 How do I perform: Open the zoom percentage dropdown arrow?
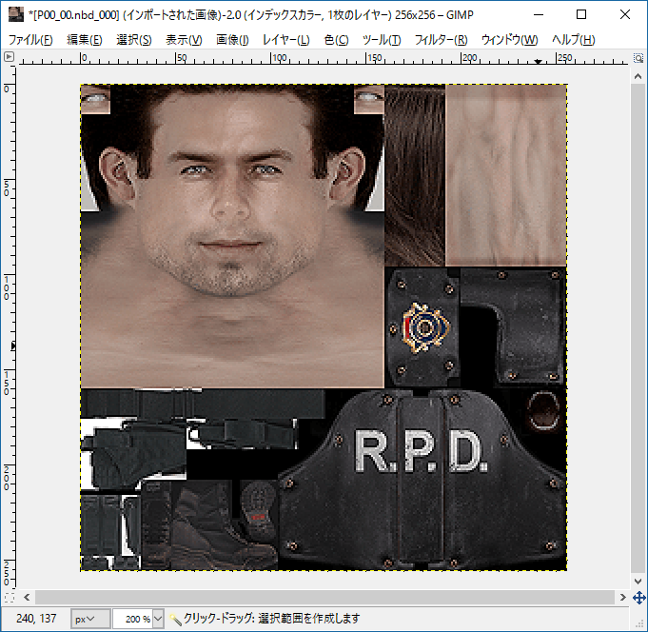point(158,619)
